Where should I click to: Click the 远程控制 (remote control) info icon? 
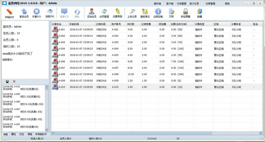[x=158, y=11]
